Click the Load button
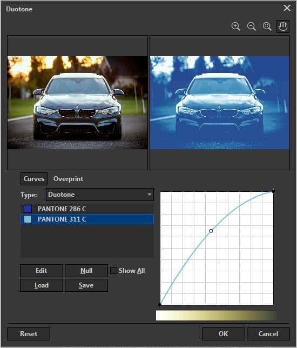This screenshot has height=348, width=297. pos(42,285)
